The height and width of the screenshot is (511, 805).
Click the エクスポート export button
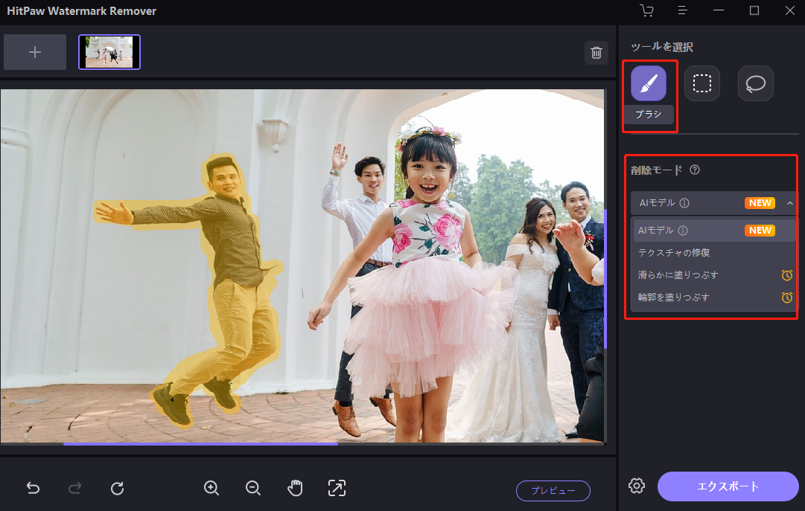click(728, 486)
